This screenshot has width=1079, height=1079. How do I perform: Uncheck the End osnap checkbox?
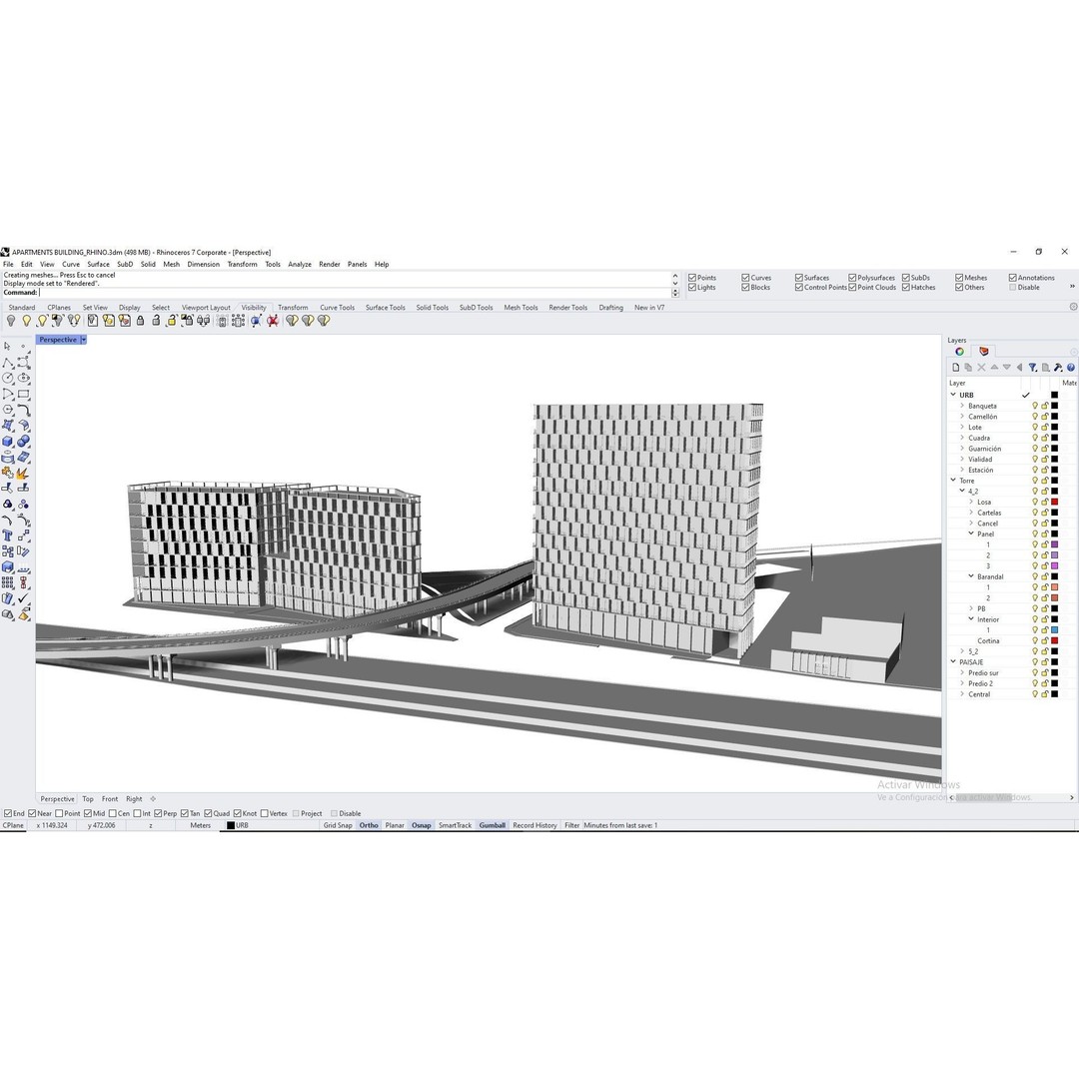click(8, 813)
